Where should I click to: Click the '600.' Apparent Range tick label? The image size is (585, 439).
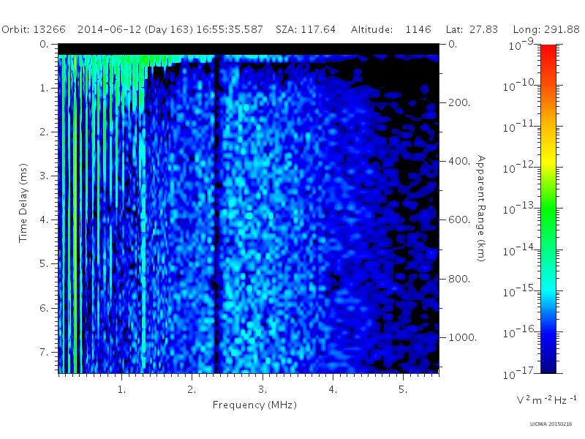click(x=459, y=220)
